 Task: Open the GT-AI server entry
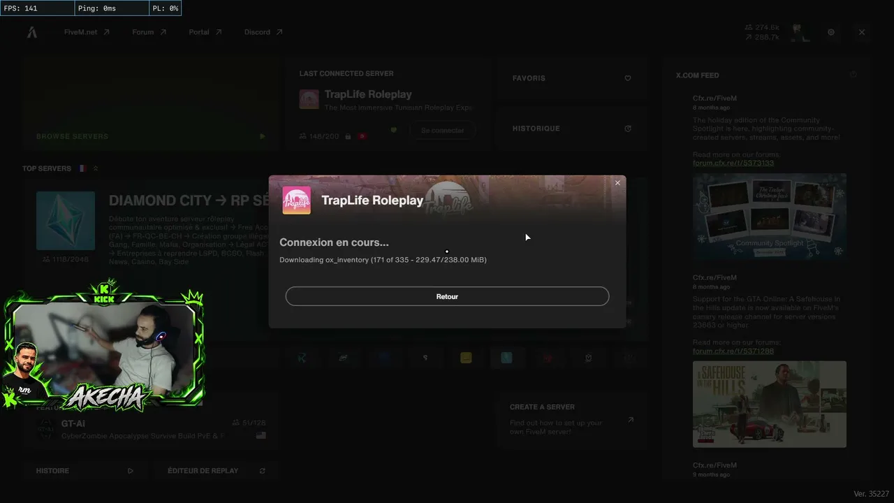[151, 428]
